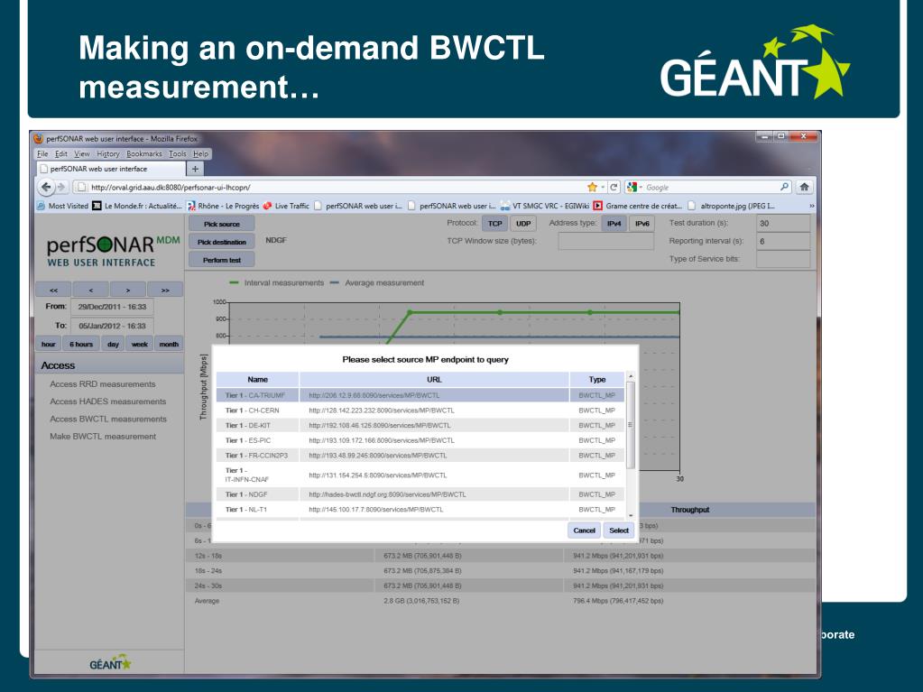
Task: Reload the page using refresh icon
Action: (614, 187)
